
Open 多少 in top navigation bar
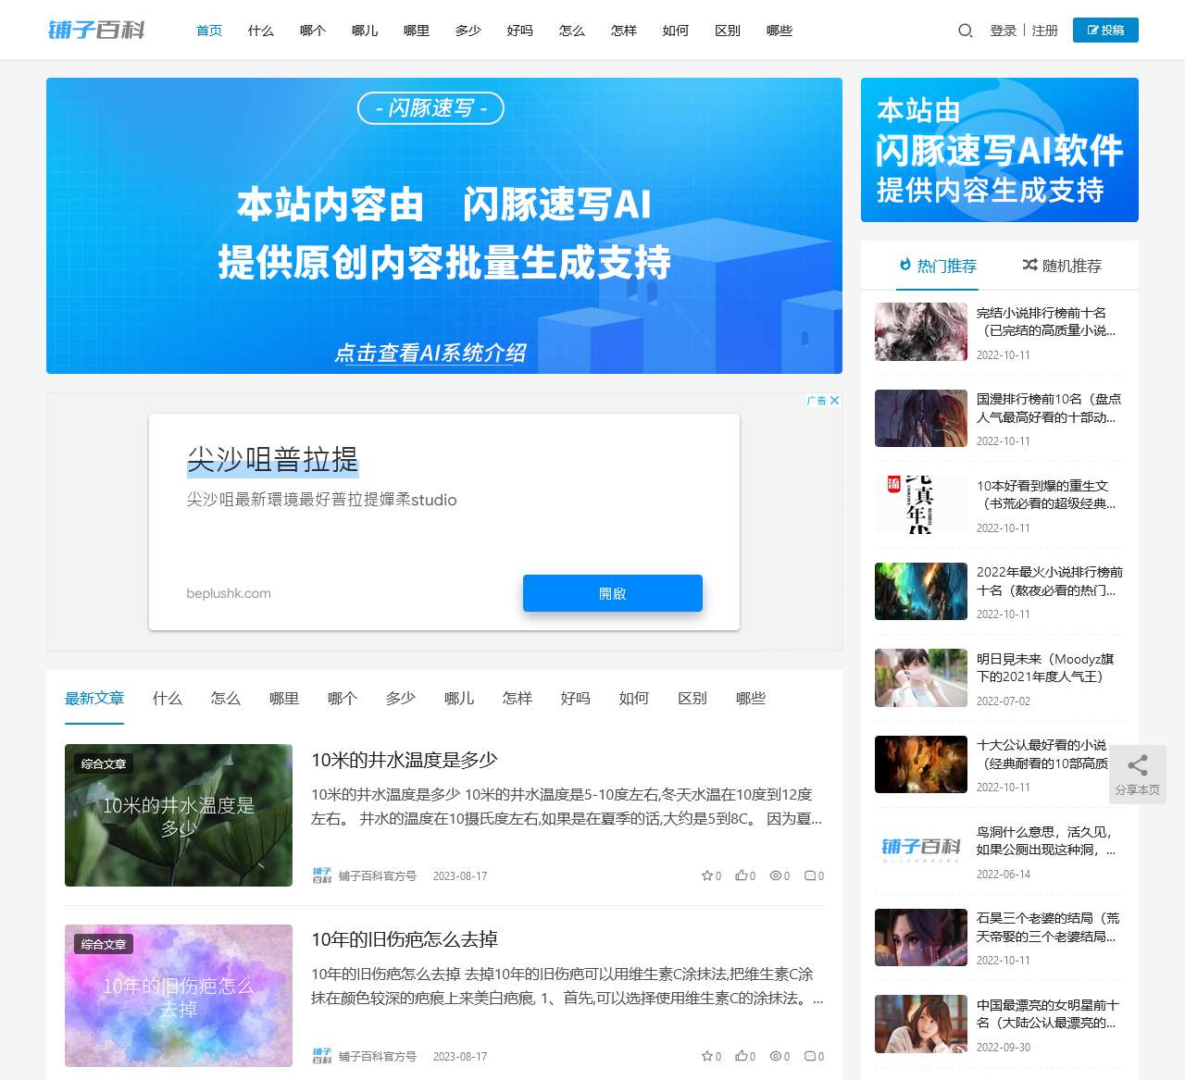[468, 31]
